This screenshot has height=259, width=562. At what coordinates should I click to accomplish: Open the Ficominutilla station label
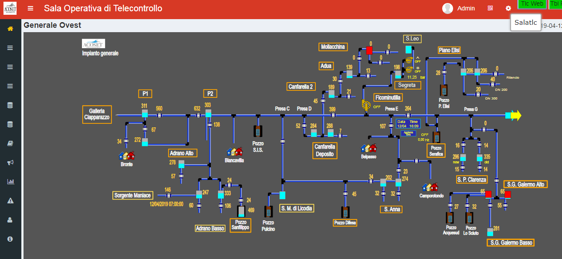pos(388,97)
